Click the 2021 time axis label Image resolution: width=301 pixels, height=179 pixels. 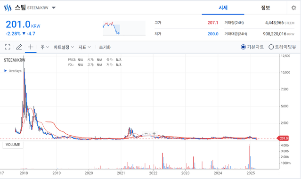pos(121,173)
